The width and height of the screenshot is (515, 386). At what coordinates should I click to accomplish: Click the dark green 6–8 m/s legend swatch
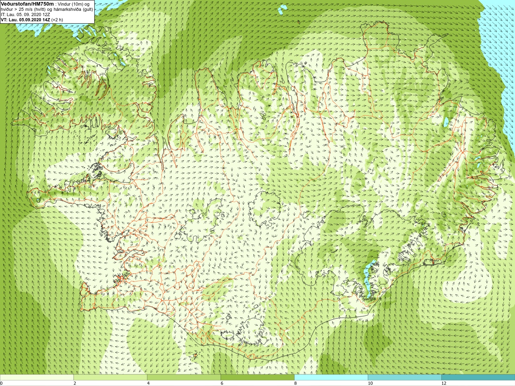[257, 378]
